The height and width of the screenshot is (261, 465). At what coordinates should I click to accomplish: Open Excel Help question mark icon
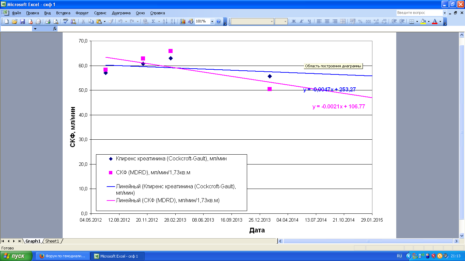coord(219,21)
